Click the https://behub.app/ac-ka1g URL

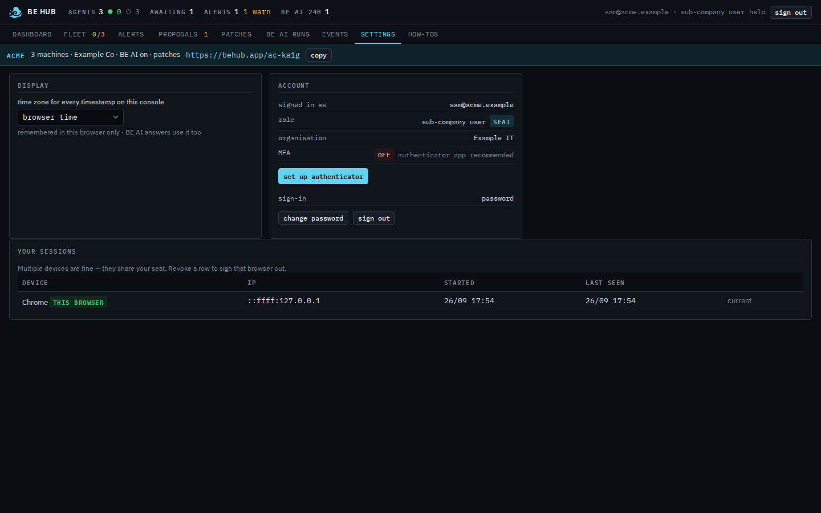tap(243, 55)
